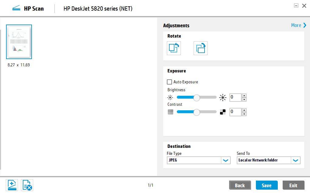Click the Back button

tap(240, 185)
